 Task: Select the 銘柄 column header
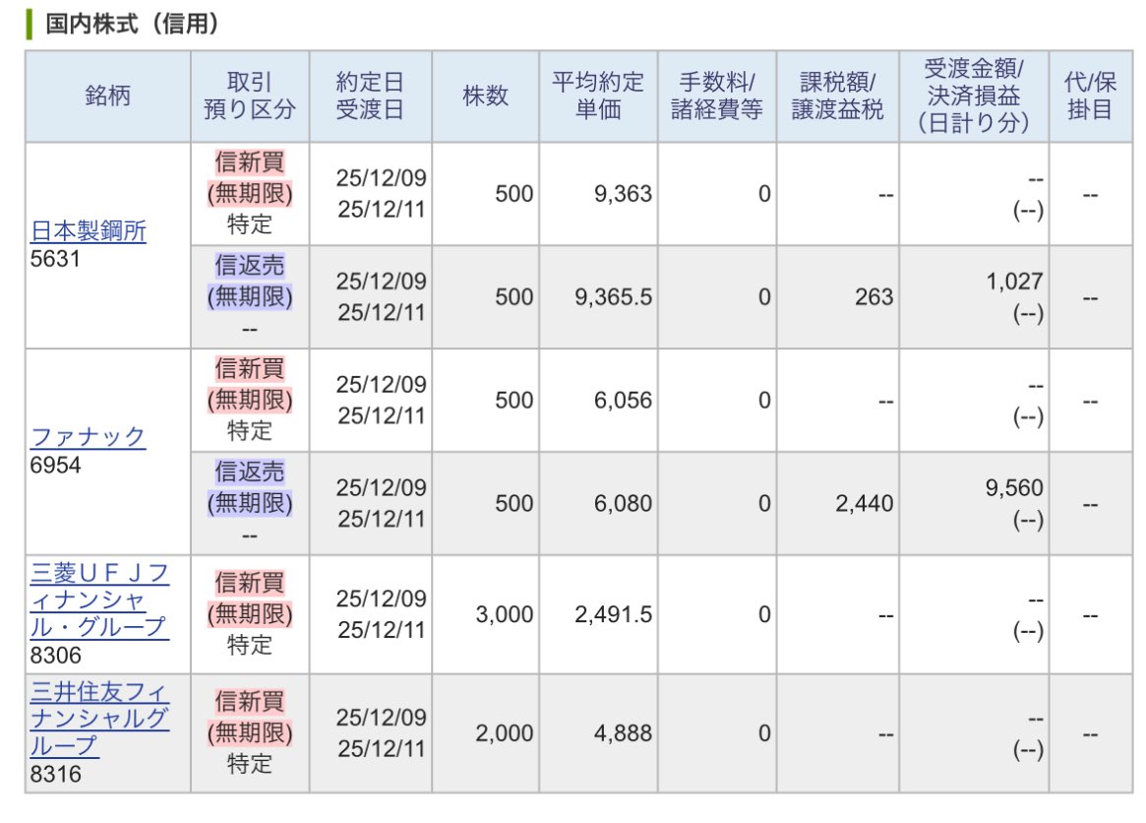click(108, 95)
